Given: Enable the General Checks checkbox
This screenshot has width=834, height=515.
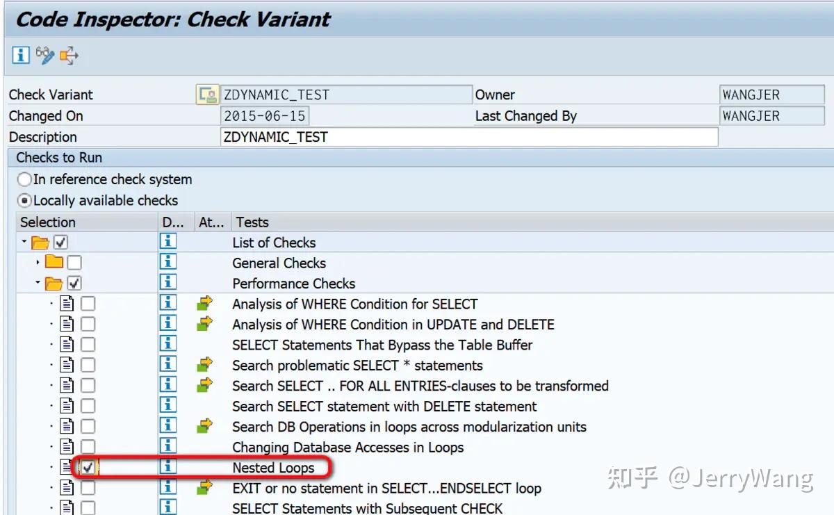Looking at the screenshot, I should (x=75, y=262).
